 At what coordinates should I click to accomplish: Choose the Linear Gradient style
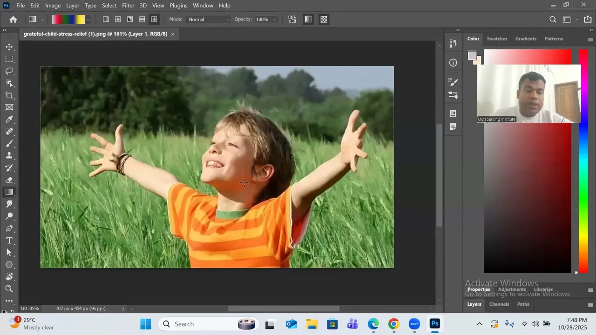(106, 20)
